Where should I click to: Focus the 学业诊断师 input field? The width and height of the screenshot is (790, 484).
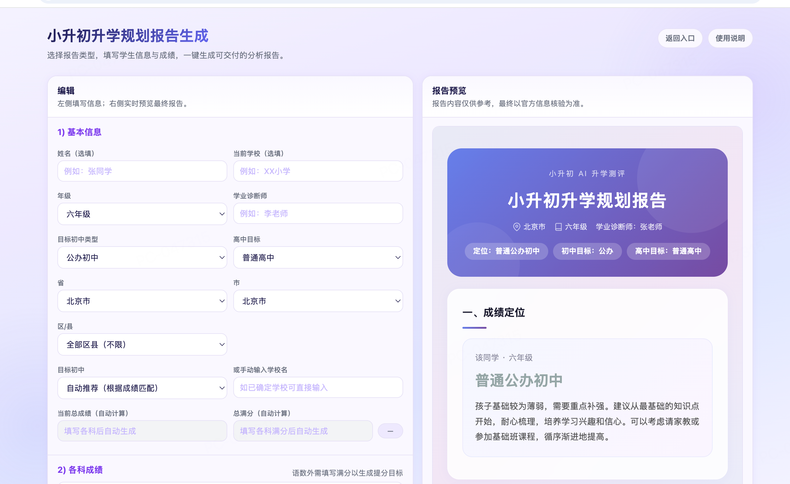point(318,214)
